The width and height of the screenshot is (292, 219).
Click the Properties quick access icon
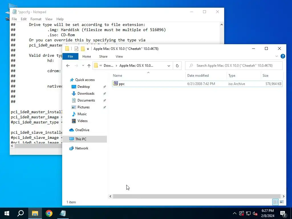(76, 49)
